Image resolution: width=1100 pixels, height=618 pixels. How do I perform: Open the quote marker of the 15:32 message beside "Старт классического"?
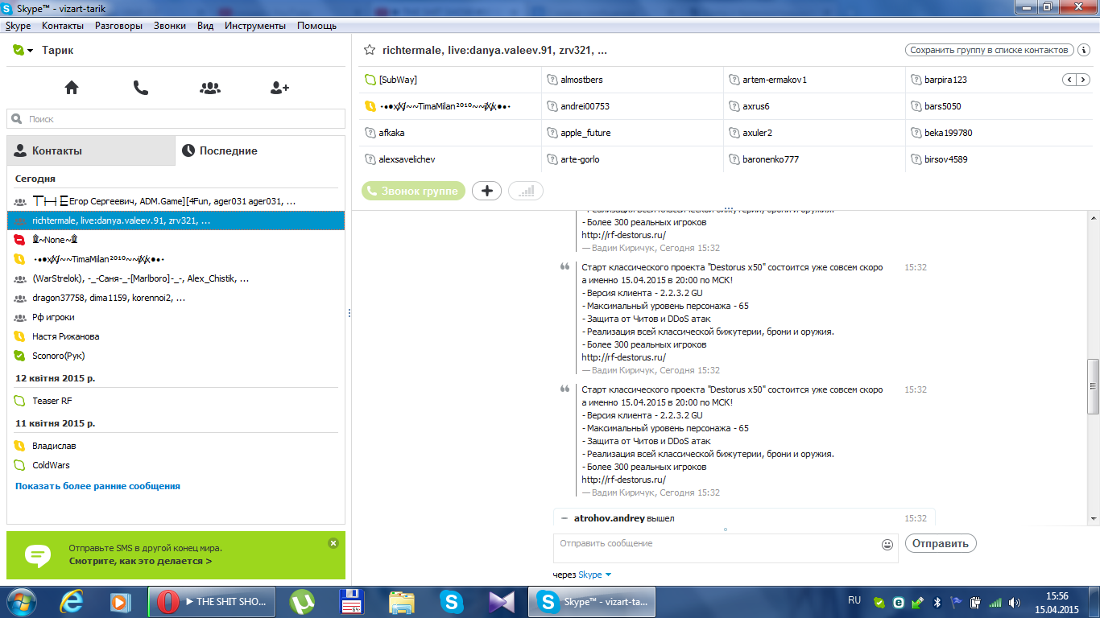pyautogui.click(x=565, y=267)
